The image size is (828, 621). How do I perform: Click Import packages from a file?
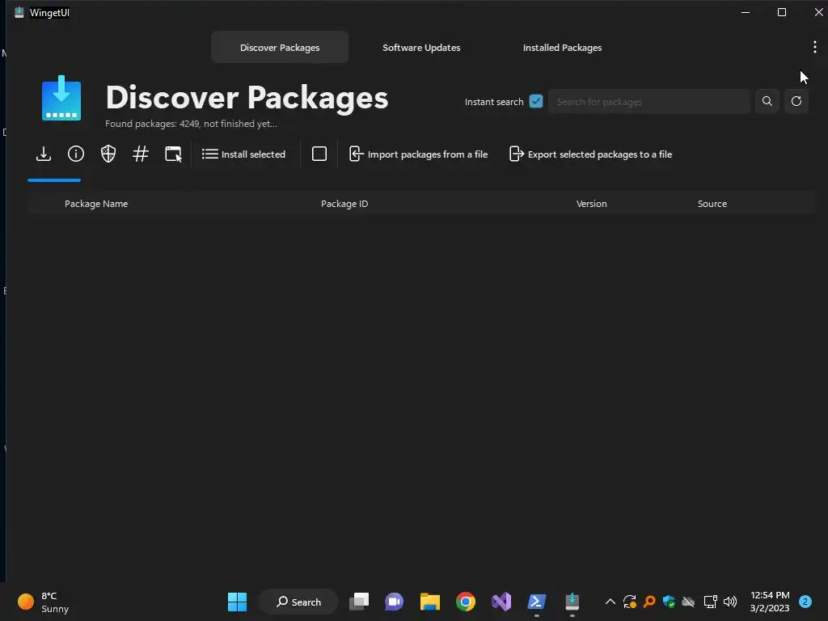pyautogui.click(x=419, y=154)
